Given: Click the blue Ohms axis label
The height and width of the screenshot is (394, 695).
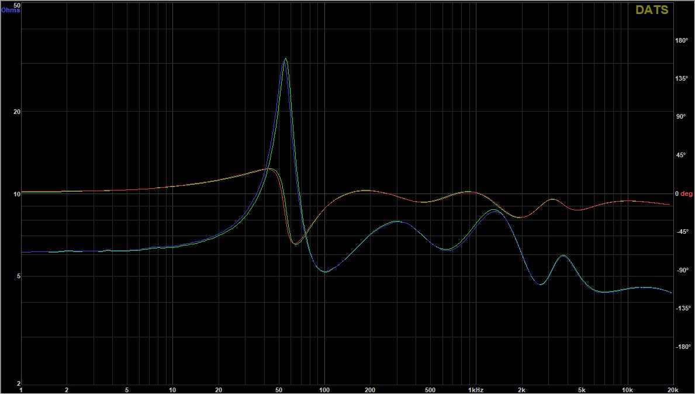Looking at the screenshot, I should tap(11, 11).
